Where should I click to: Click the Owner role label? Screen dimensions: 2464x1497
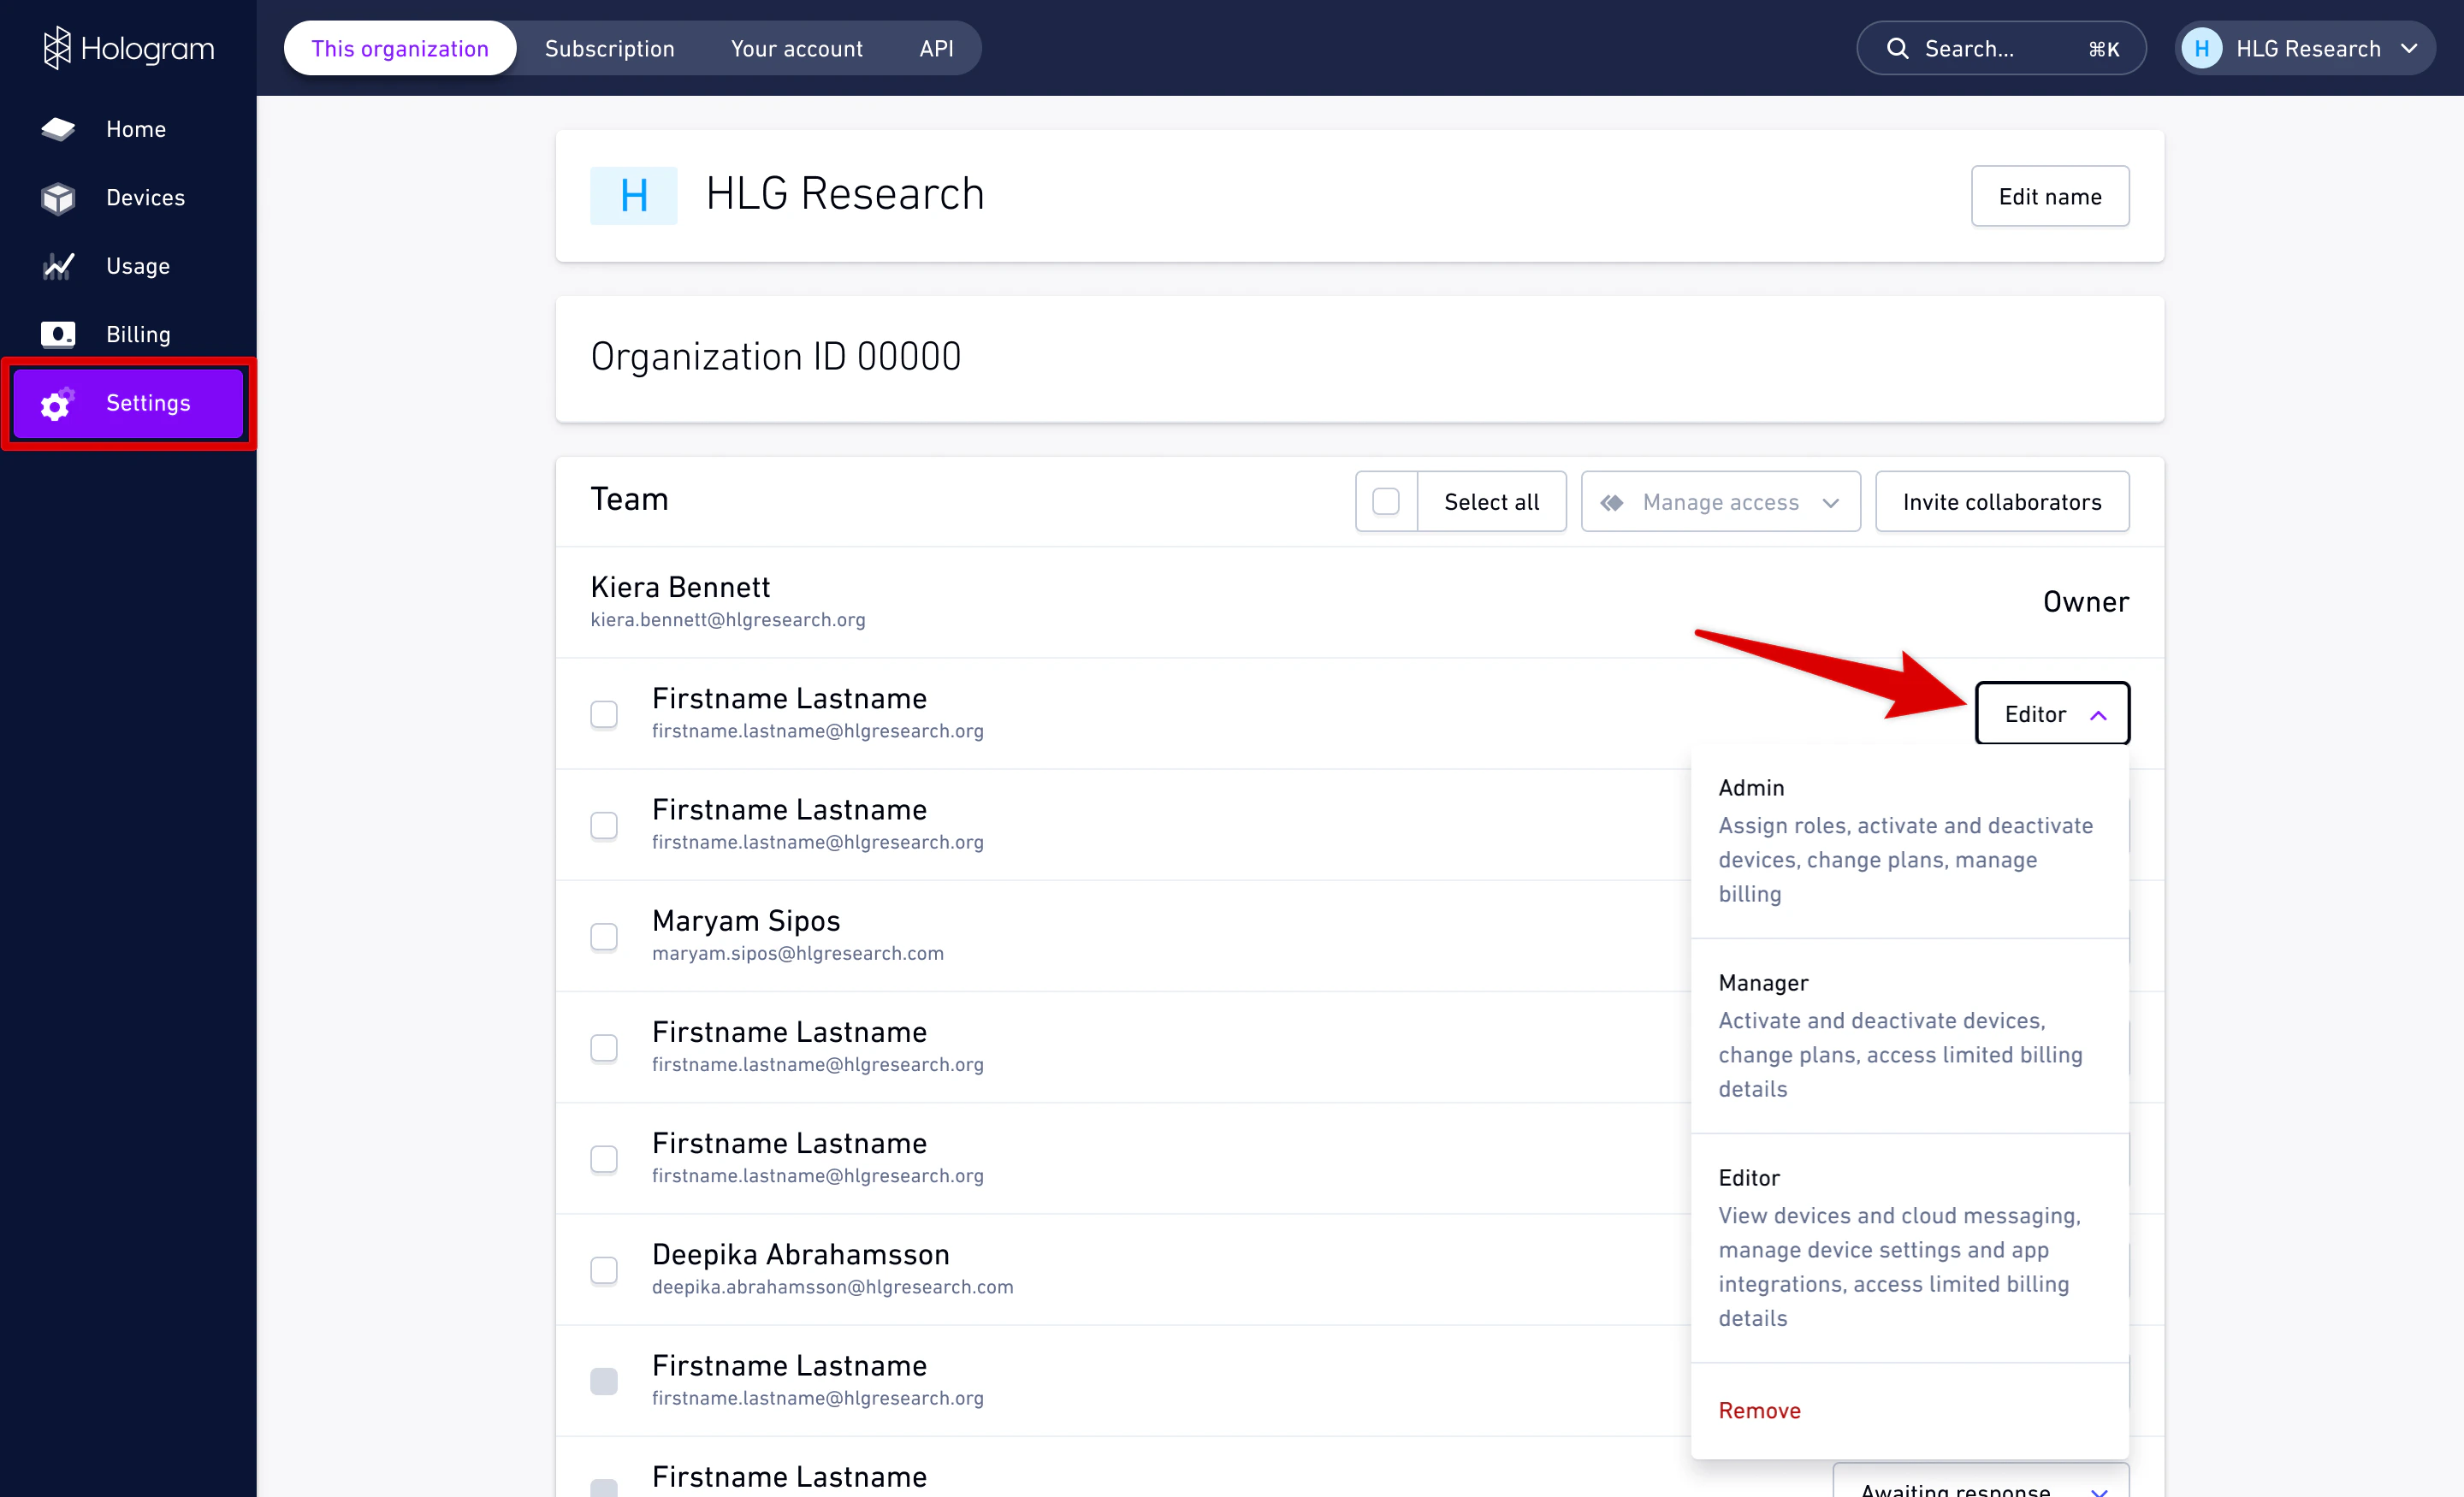click(2085, 602)
